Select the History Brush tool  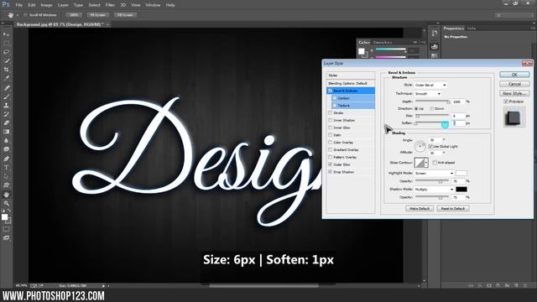pos(6,114)
